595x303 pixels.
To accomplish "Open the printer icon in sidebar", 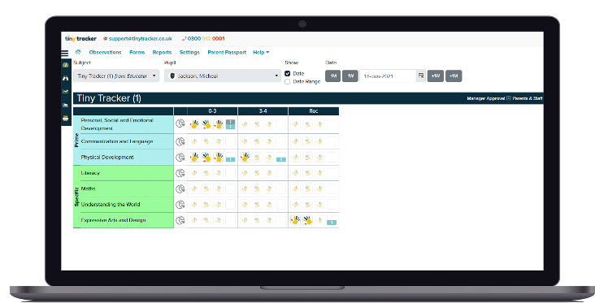I will pyautogui.click(x=66, y=119).
